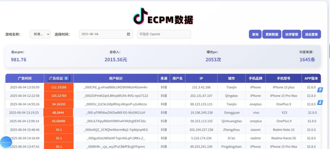The width and height of the screenshot is (330, 149).
Task: Open 伙伴管理 partner management
Action: [292, 34]
